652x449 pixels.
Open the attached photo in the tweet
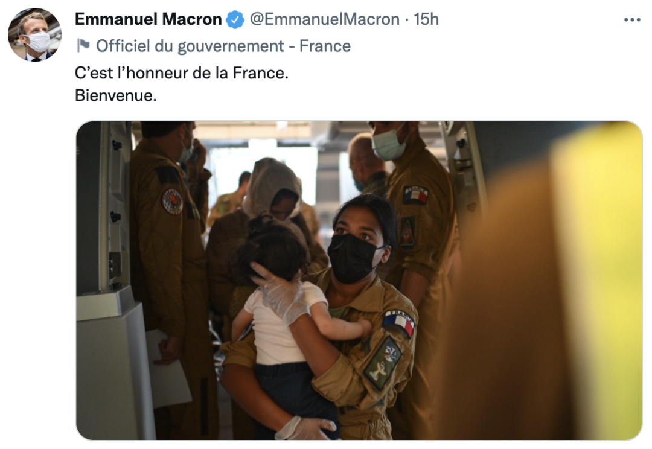[359, 281]
